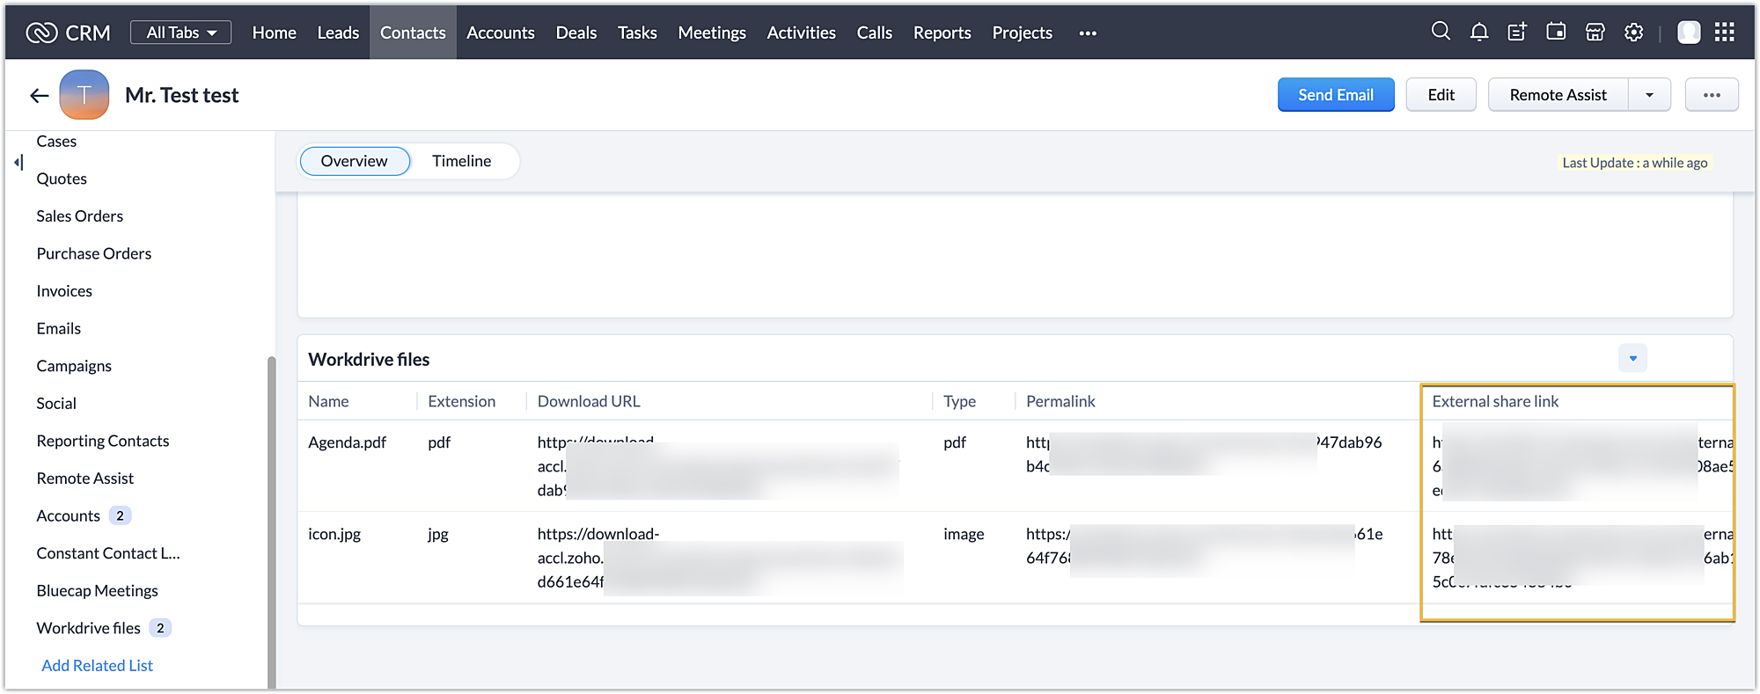Click the Last Update label
Screen dimensions: 1760x694
pos(1635,163)
